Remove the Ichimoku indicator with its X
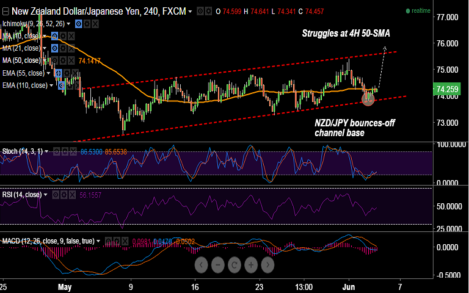 [x=95, y=24]
